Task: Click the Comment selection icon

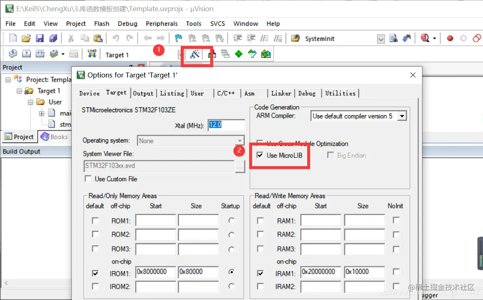Action: point(264,38)
